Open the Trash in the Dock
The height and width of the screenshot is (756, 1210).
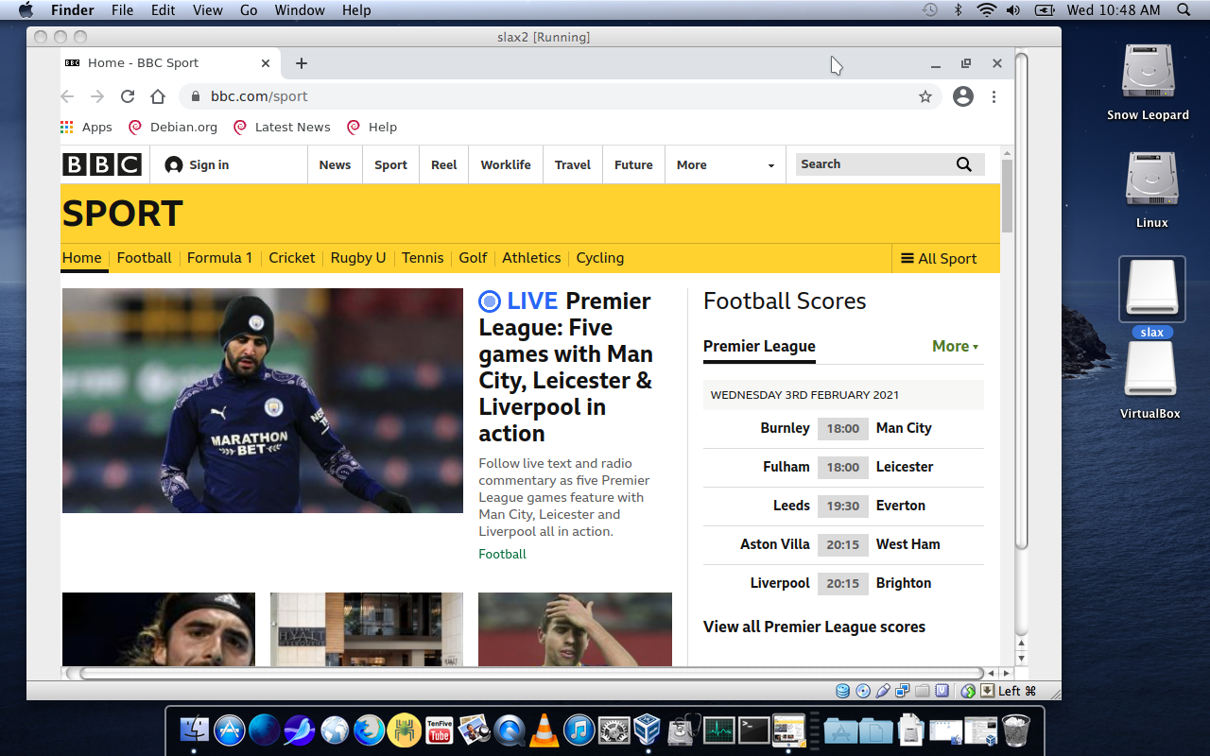(1016, 730)
